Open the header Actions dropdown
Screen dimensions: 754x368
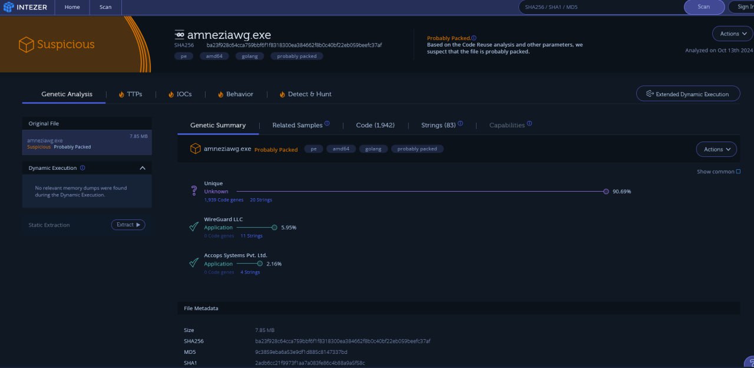732,34
